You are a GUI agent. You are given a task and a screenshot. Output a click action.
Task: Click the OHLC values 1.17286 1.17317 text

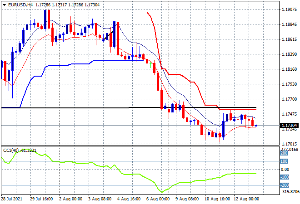pos(51,5)
